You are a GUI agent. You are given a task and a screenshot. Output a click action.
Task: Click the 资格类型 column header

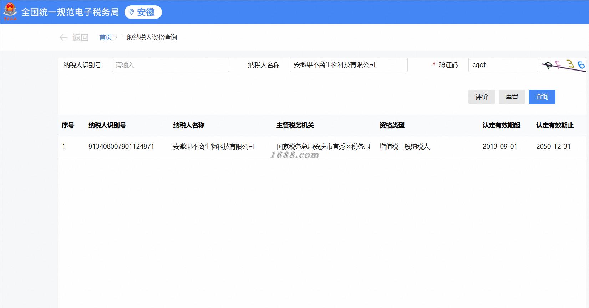(392, 125)
